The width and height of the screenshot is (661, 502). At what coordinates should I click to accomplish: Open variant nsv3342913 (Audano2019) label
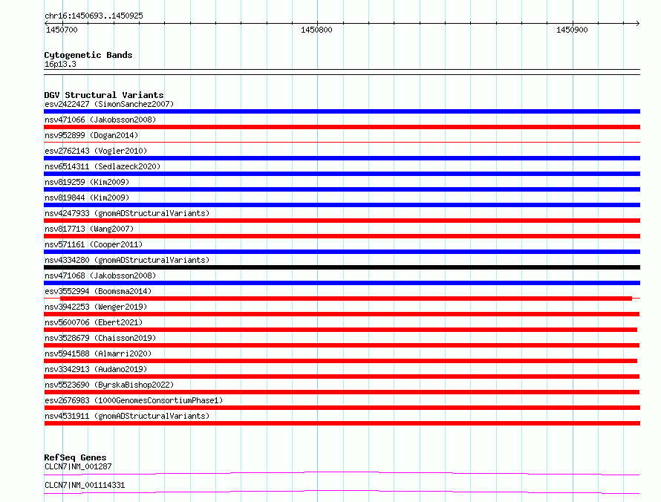[x=96, y=369]
